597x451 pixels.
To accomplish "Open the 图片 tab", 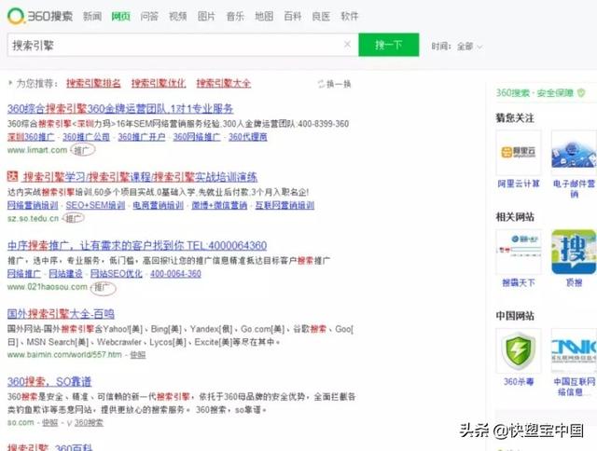I will point(206,17).
